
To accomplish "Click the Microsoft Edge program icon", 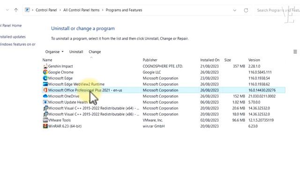I will point(45,78).
